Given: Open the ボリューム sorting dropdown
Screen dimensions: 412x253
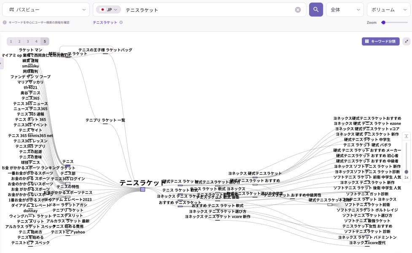Looking at the screenshot, I should click(x=389, y=9).
